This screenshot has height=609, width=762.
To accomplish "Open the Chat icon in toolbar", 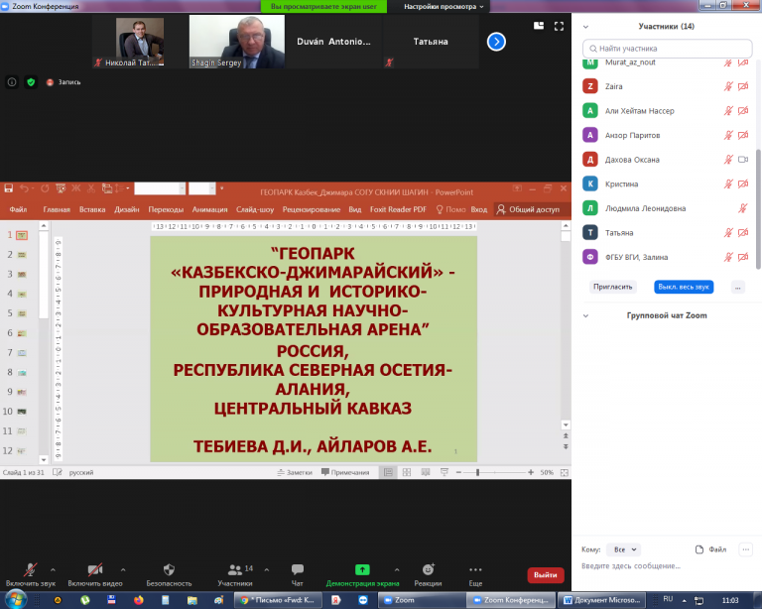I will 297,569.
